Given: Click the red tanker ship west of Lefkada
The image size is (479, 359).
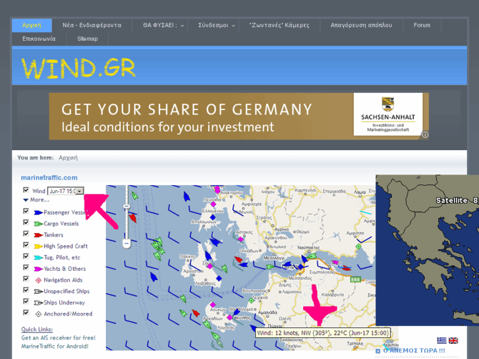Looking at the screenshot, I should (132, 217).
